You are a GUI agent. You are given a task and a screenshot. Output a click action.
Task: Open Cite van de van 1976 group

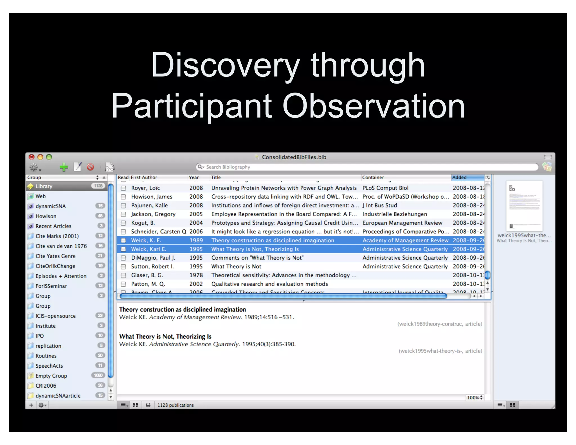tap(67, 246)
